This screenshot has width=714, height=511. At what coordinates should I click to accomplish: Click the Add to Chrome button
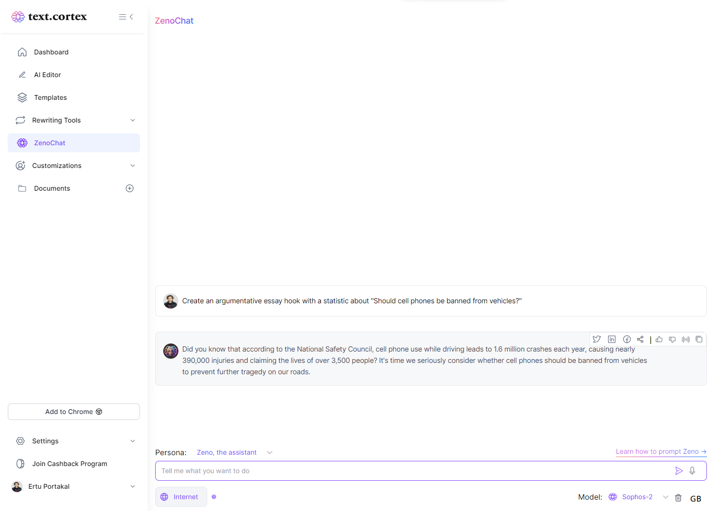(74, 412)
